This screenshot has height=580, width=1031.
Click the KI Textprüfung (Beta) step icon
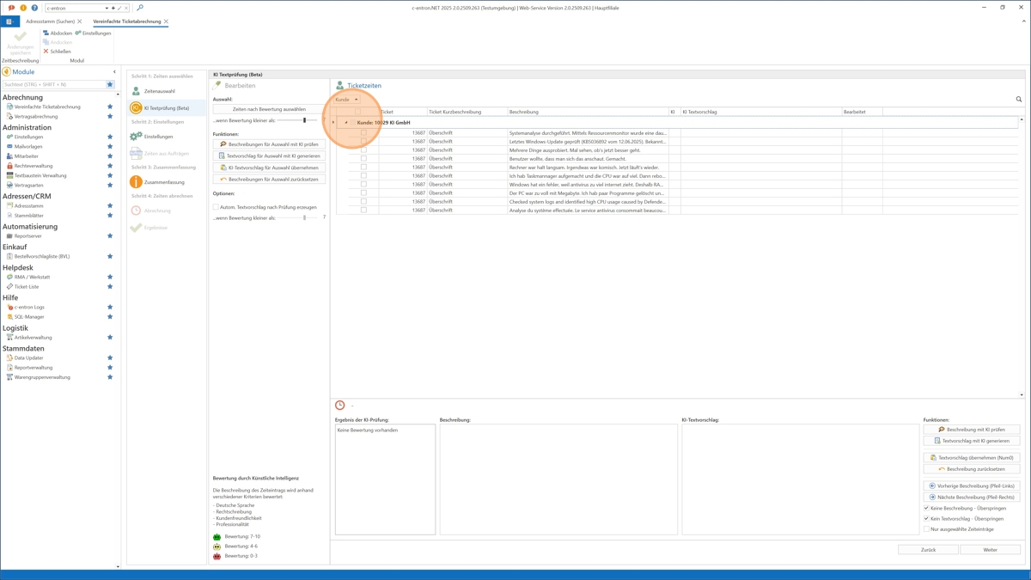(136, 108)
